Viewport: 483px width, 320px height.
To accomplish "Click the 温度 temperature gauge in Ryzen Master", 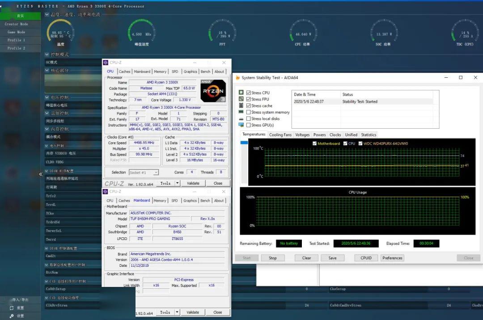I will click(60, 33).
